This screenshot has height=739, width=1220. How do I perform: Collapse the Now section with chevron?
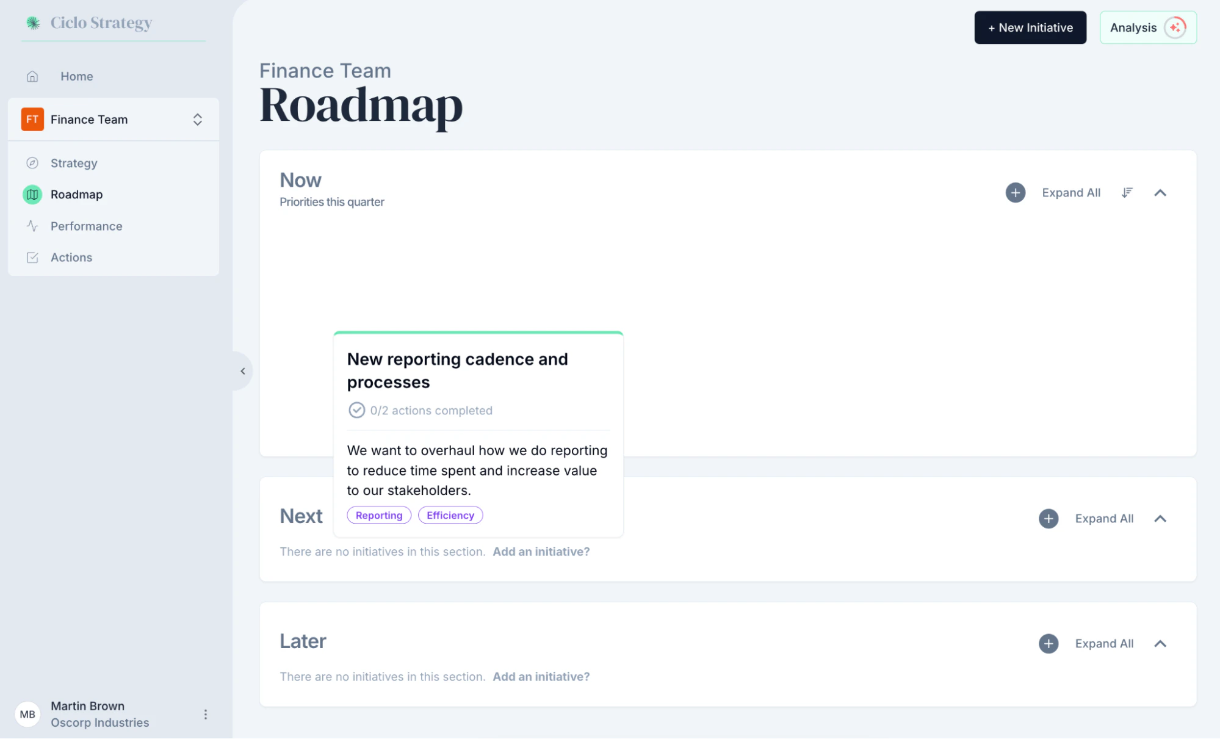point(1160,193)
